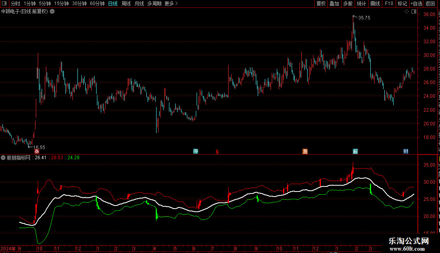Click the 36.00 price axis label
The height and width of the screenshot is (253, 440).
[429, 14]
